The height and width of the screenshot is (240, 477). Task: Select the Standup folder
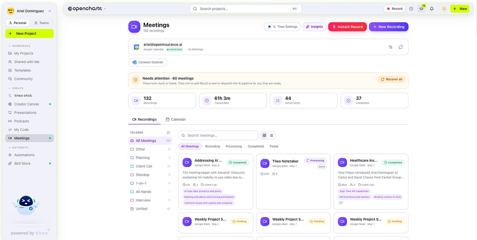[150, 175]
